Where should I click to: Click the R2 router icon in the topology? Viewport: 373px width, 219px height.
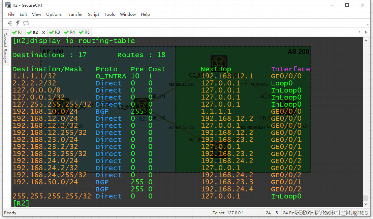pyautogui.click(x=142, y=106)
